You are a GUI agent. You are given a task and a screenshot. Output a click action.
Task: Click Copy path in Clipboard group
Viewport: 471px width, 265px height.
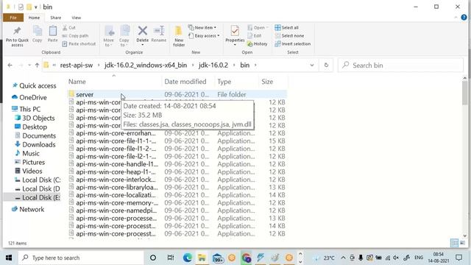click(x=75, y=36)
